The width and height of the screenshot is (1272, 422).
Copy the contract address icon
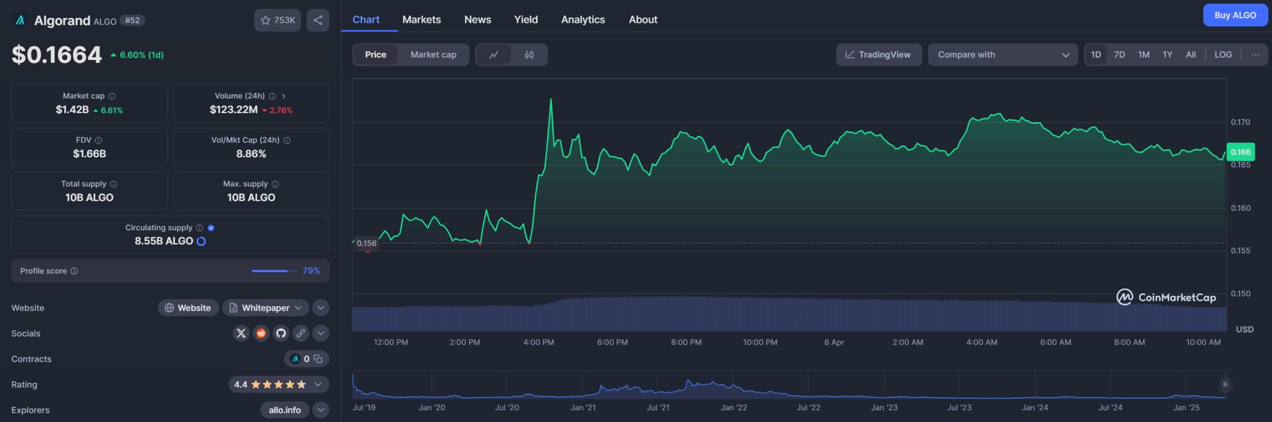pyautogui.click(x=318, y=359)
